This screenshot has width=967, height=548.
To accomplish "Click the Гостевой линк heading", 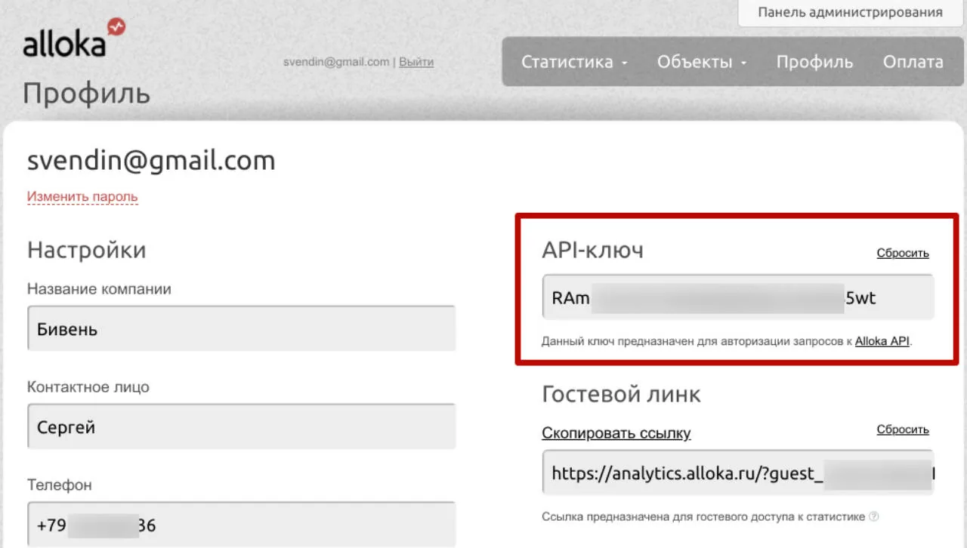I will click(x=621, y=393).
